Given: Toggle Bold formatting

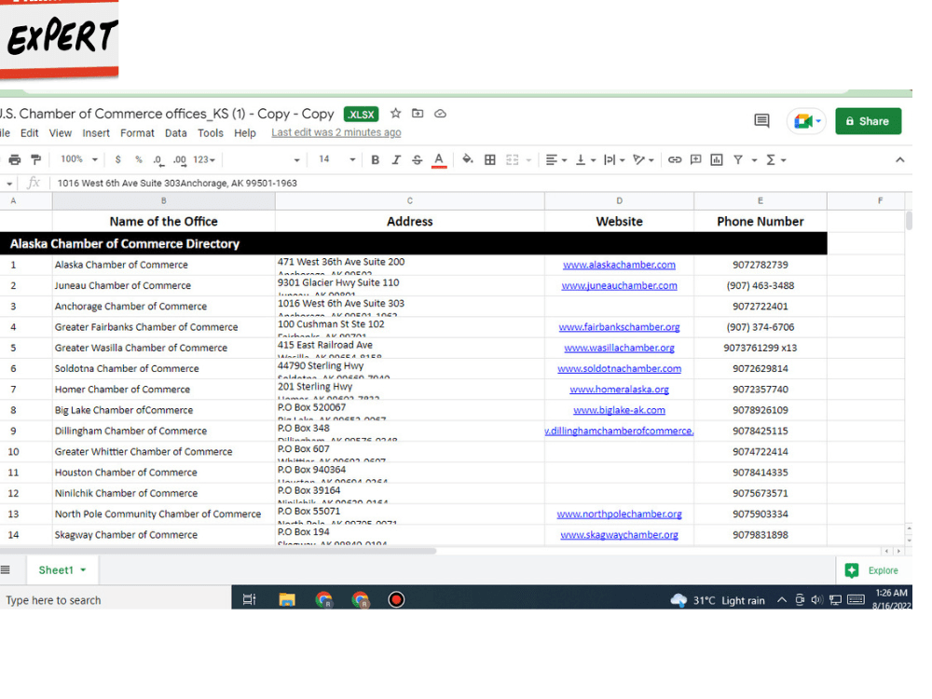Looking at the screenshot, I should [375, 160].
